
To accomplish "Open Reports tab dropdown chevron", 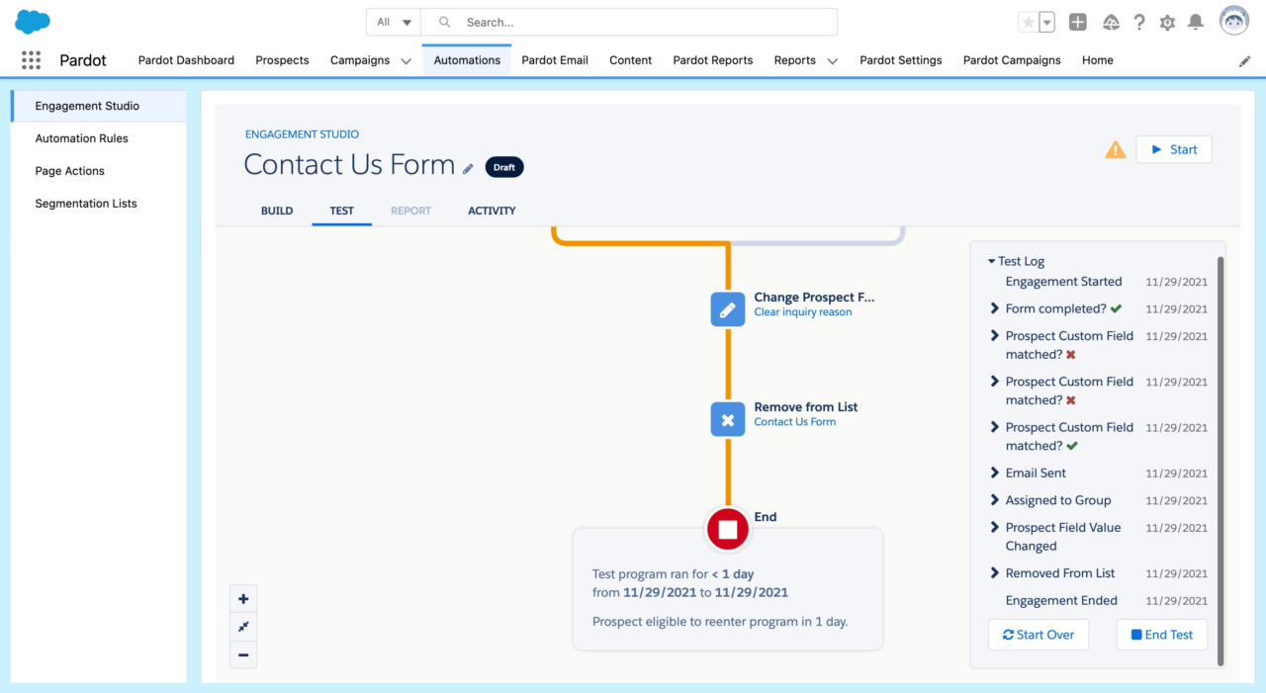I will coord(832,61).
